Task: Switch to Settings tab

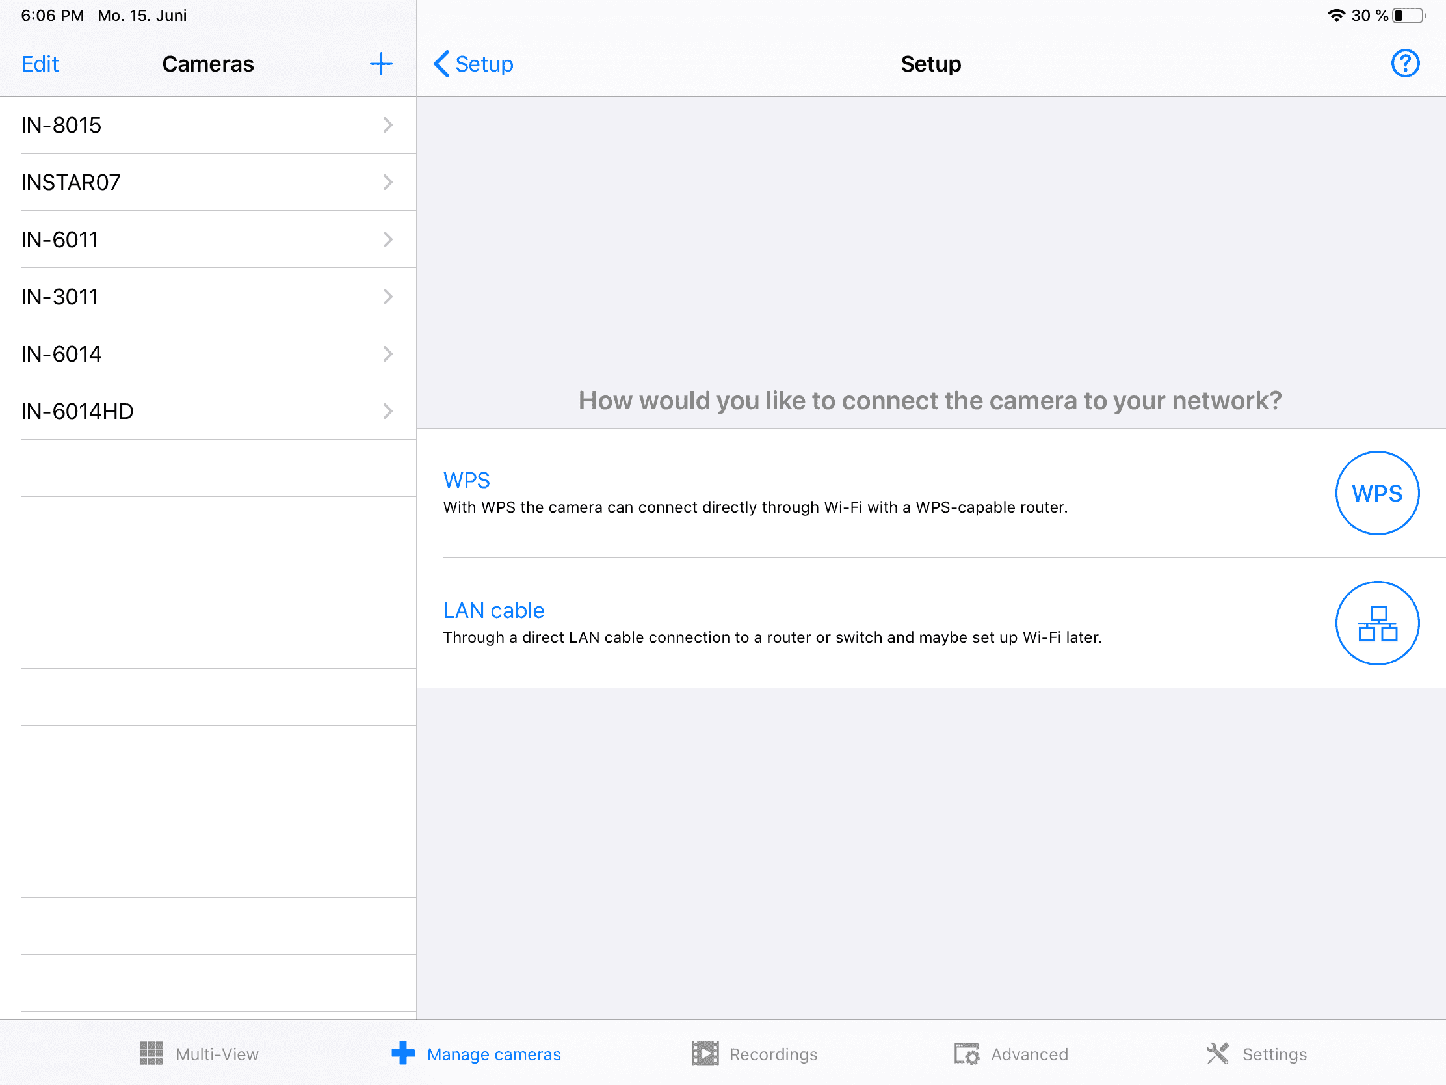Action: 1274,1054
